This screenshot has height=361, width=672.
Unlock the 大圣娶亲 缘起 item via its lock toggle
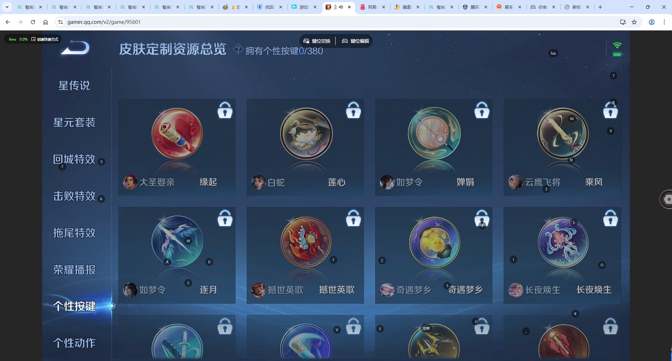225,110
